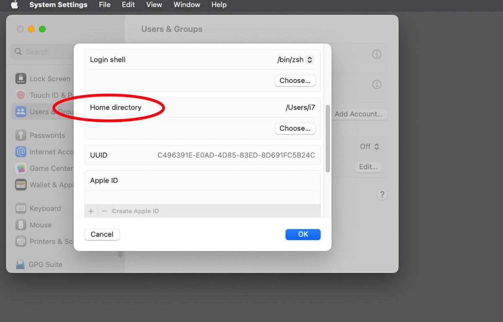Expand the Login shell dropdown
The width and height of the screenshot is (503, 322).
click(x=310, y=60)
